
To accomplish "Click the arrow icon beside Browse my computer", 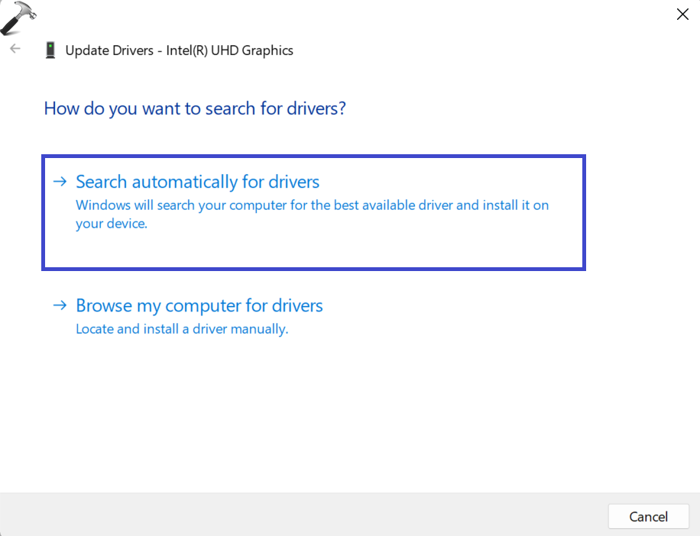I will (60, 305).
